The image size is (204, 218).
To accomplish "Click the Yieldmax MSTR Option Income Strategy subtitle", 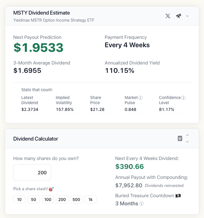I will (x=54, y=20).
